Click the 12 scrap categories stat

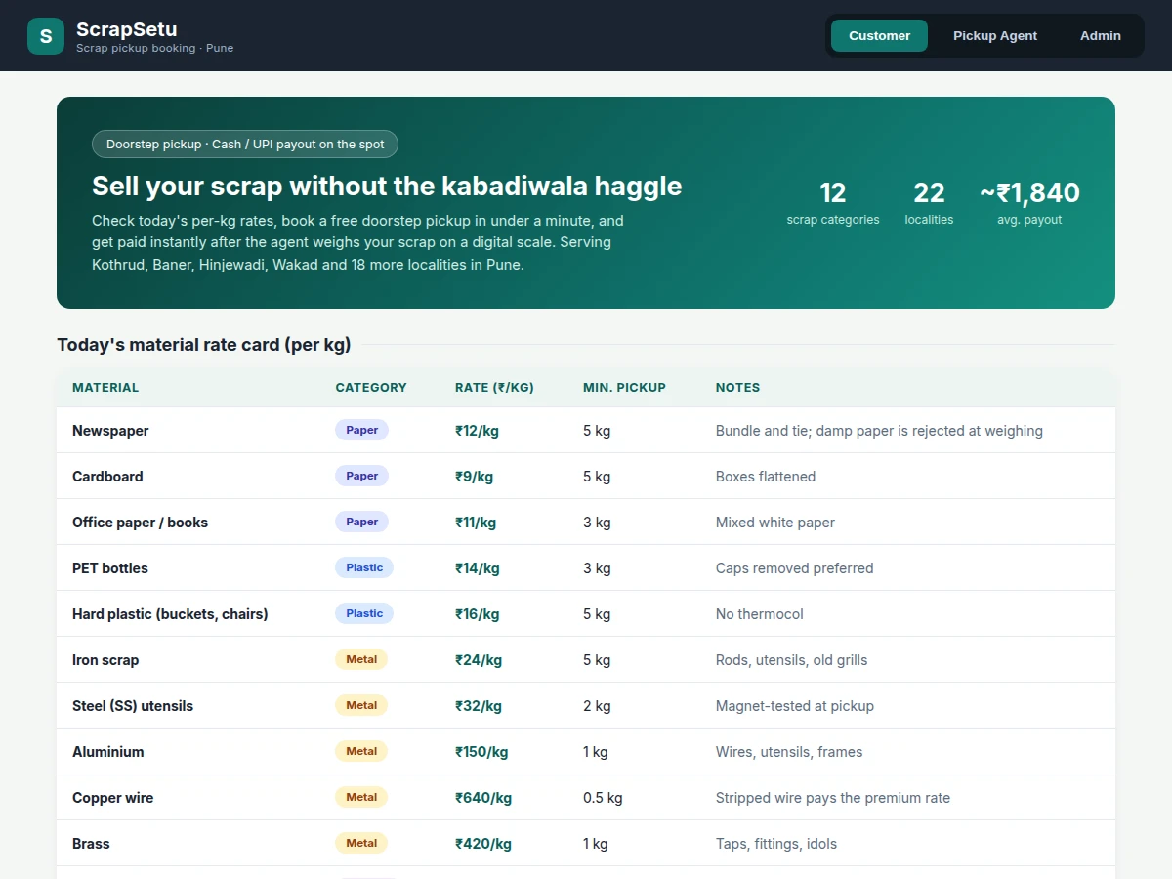[833, 202]
